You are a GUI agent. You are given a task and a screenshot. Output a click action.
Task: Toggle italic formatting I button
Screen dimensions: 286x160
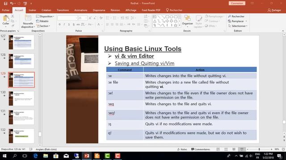64,24
